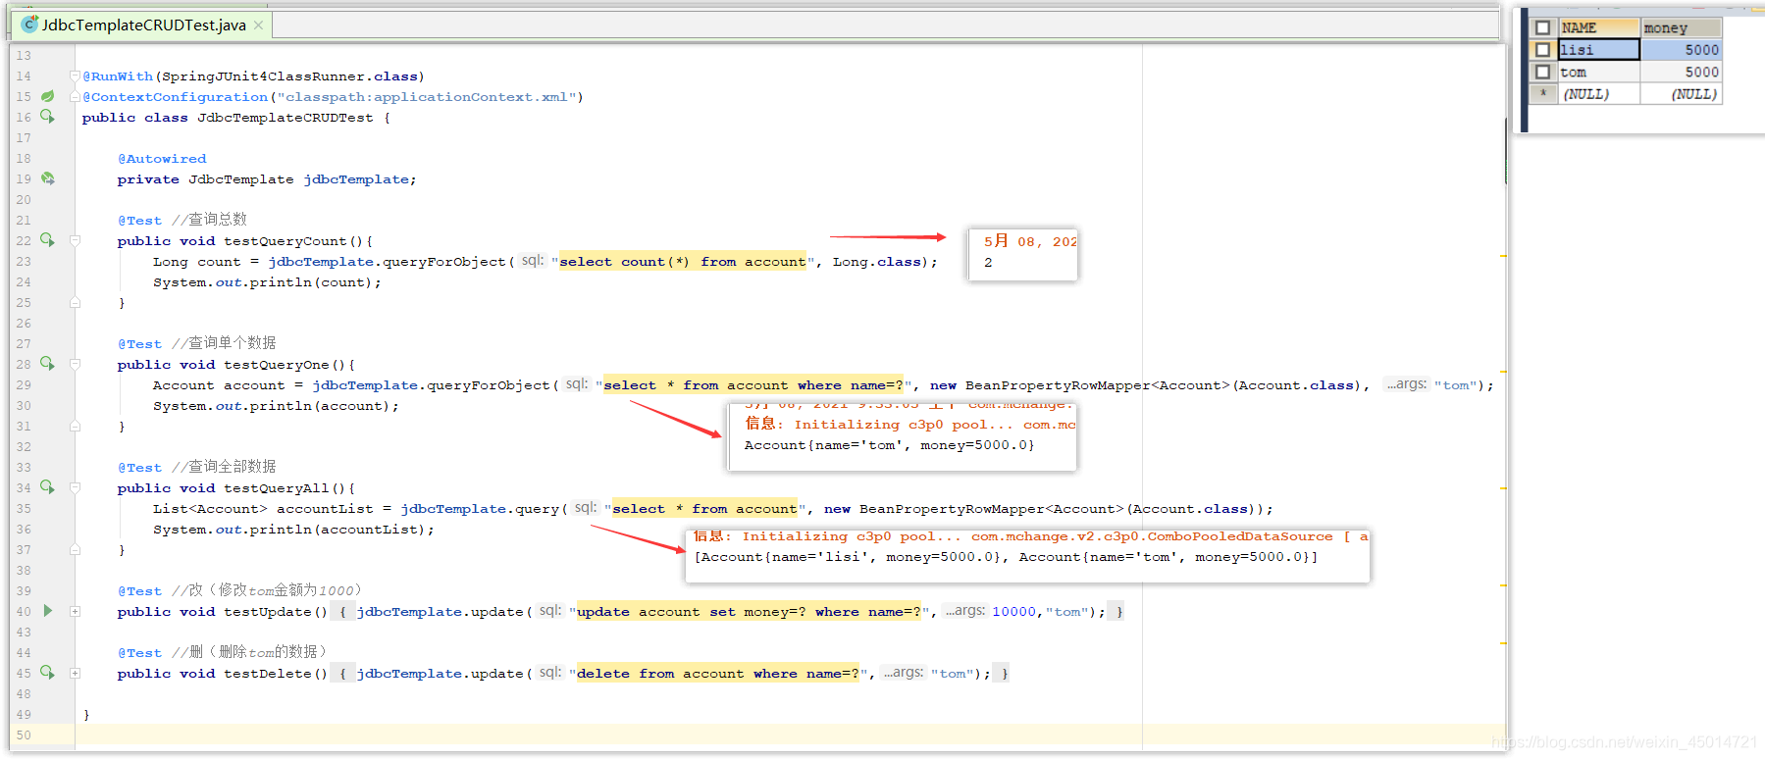Run testUpdate with the green play icon on line 40
The image size is (1765, 760).
(x=47, y=611)
